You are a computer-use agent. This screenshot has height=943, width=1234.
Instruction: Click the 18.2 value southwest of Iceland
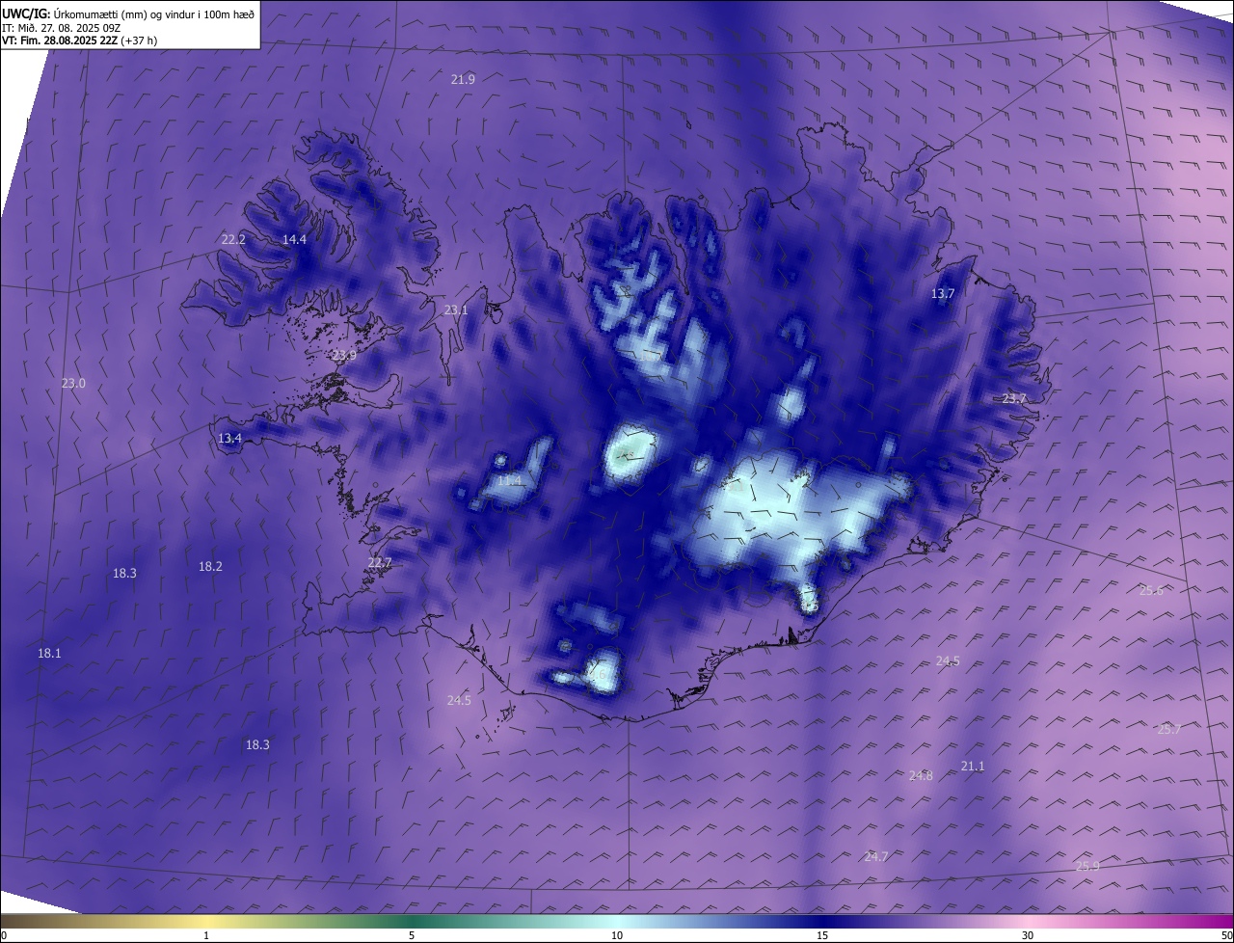coord(210,566)
